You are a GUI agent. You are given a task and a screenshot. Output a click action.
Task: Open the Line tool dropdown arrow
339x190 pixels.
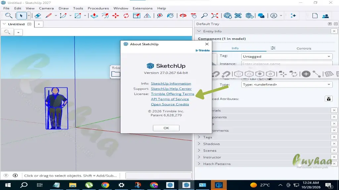point(56,16)
